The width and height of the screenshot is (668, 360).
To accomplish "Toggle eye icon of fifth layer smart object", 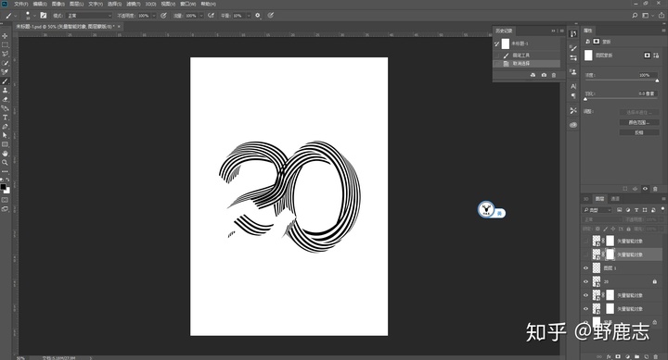I will click(585, 295).
